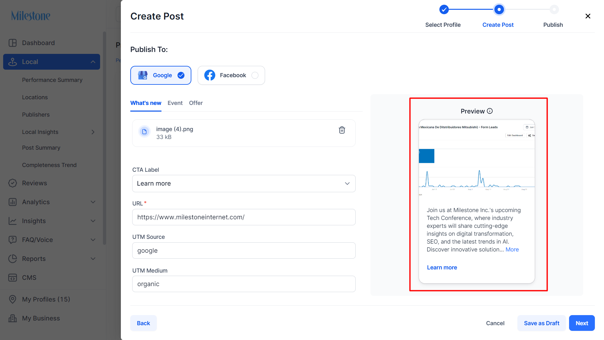Click the Preview info icon
Screen dimensions: 604x340
click(x=490, y=111)
